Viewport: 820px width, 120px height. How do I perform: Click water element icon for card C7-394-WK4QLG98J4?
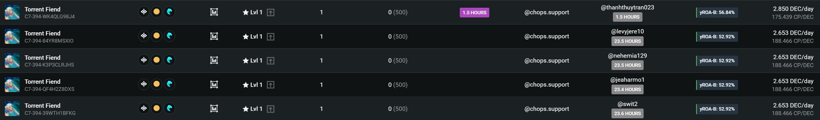coord(169,12)
